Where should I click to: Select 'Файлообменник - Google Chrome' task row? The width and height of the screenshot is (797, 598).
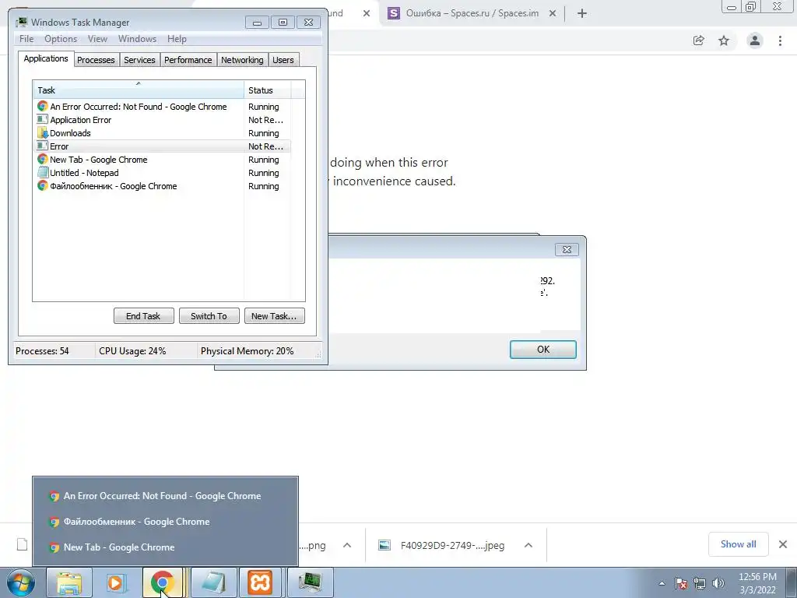(162, 186)
